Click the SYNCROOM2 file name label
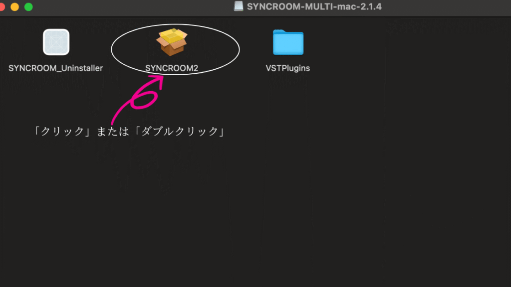The image size is (511, 287). [x=172, y=68]
